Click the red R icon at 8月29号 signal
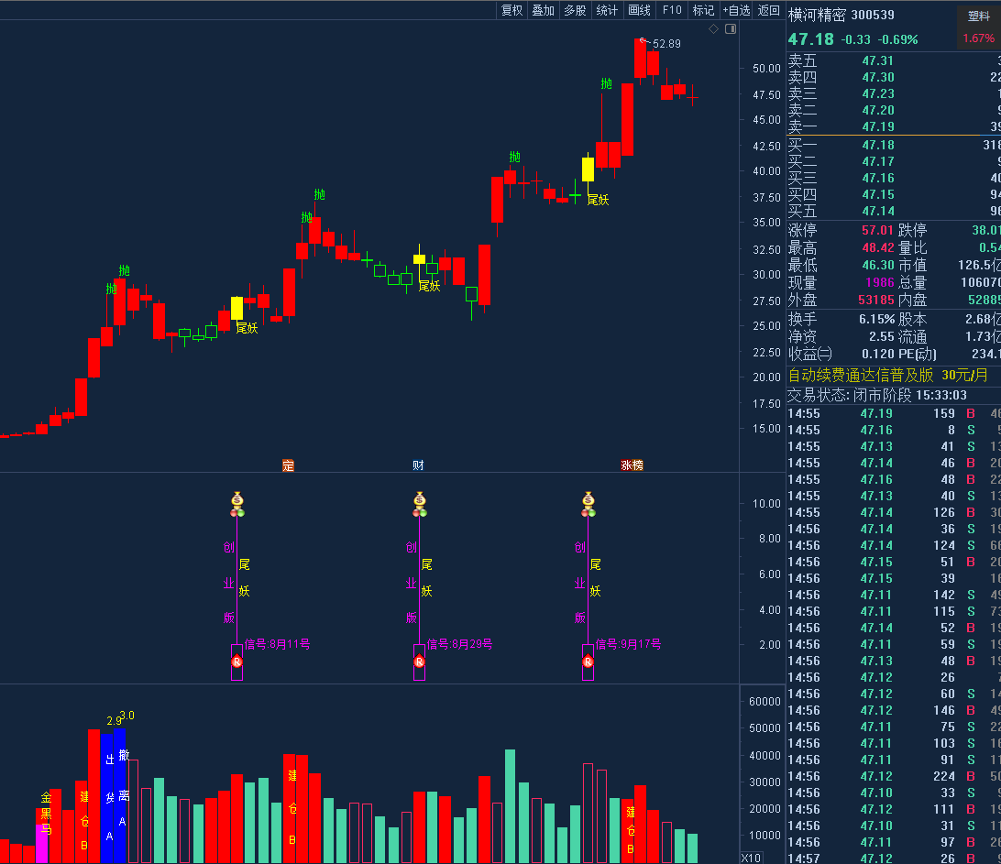The width and height of the screenshot is (1001, 864). tap(419, 661)
